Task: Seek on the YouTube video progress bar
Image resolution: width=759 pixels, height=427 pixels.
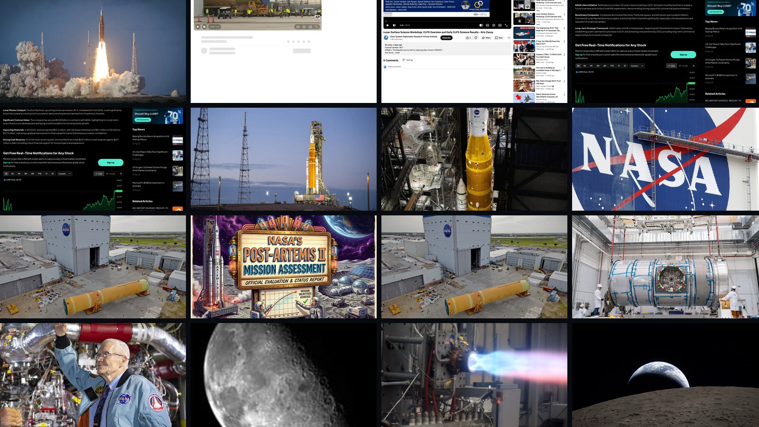Action: (447, 21)
